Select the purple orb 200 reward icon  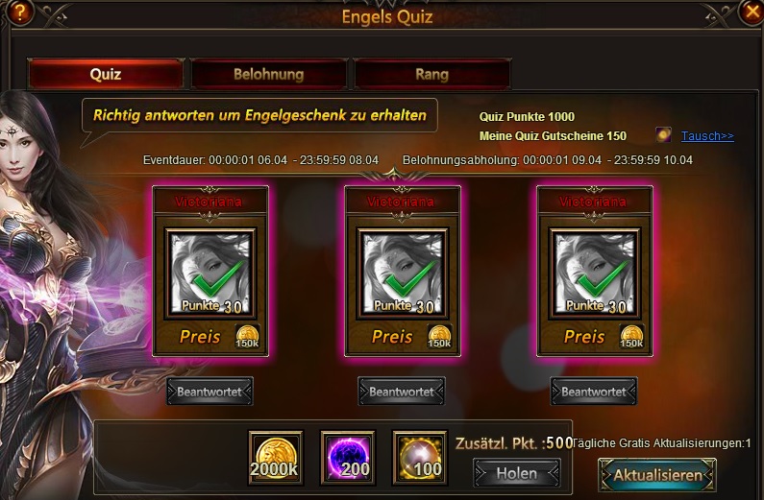348,458
